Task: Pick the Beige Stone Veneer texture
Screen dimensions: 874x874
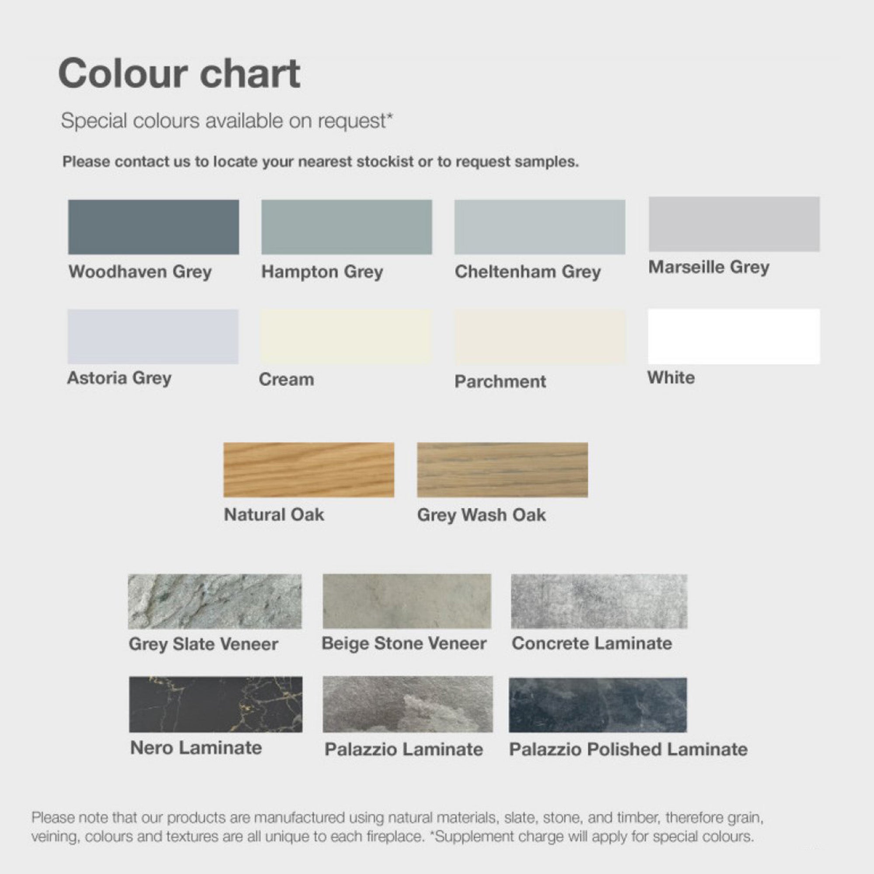Action: [x=407, y=601]
